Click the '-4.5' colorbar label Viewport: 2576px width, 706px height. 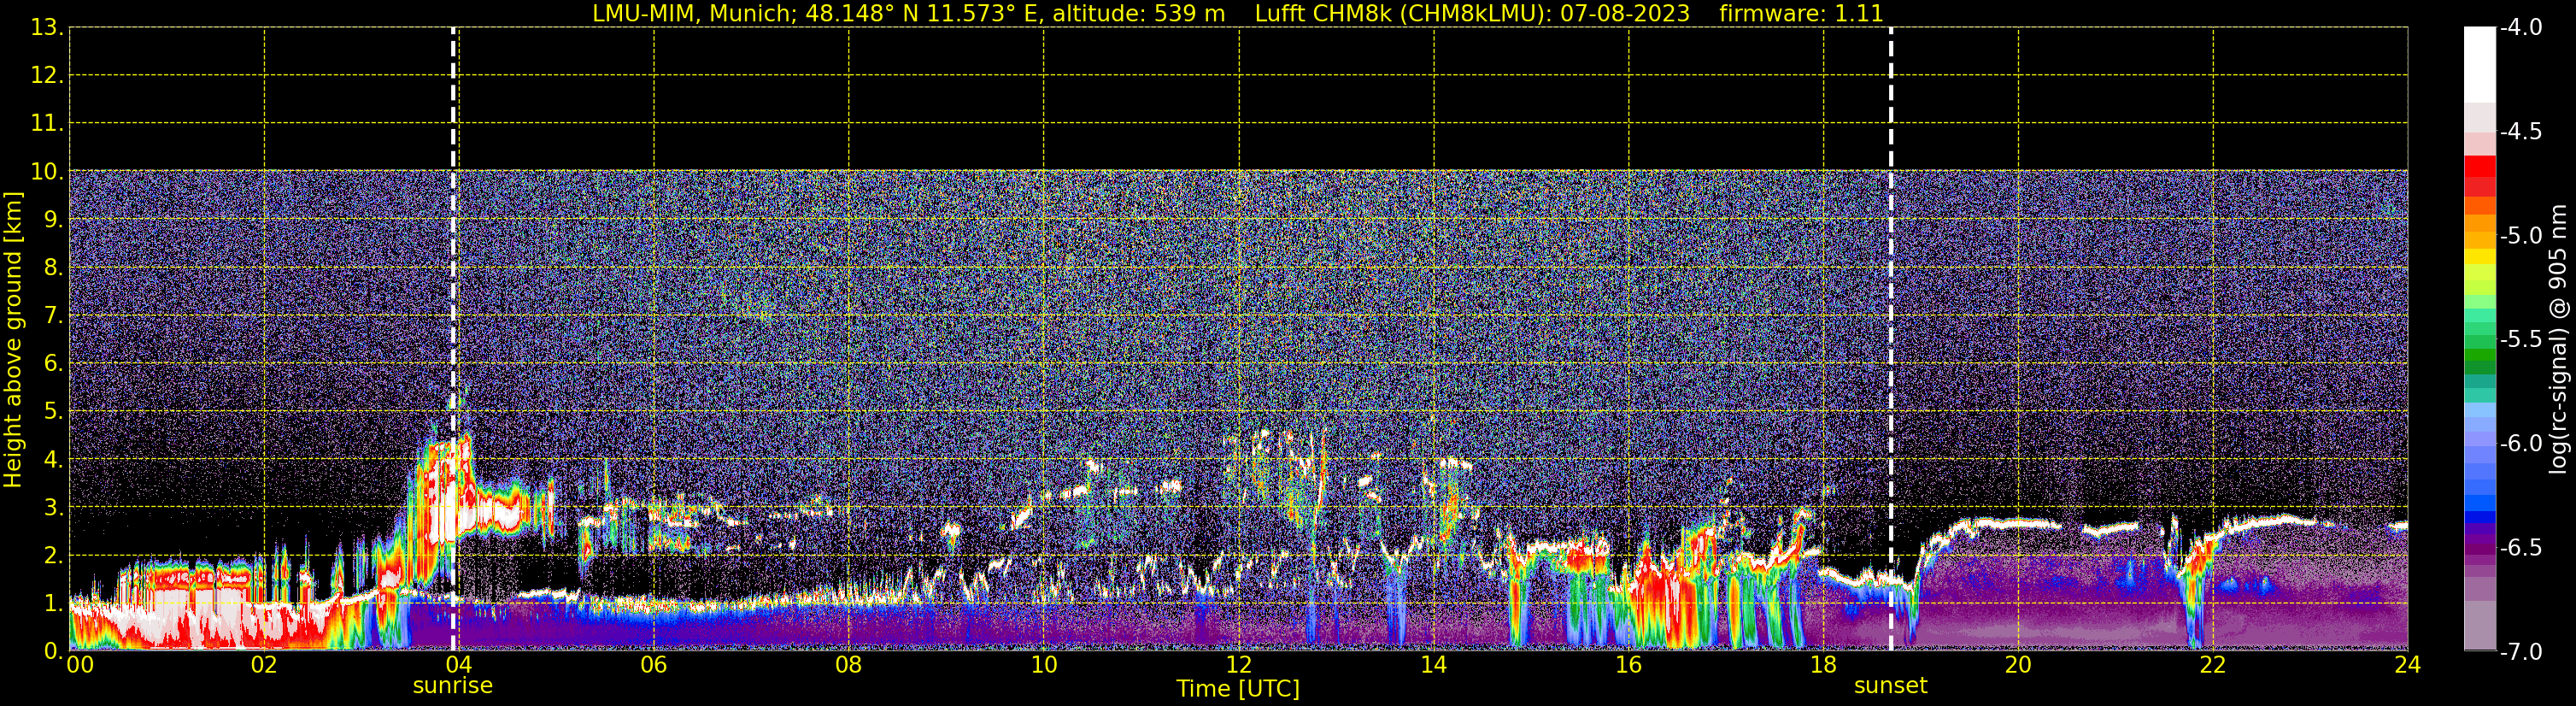tap(2521, 131)
